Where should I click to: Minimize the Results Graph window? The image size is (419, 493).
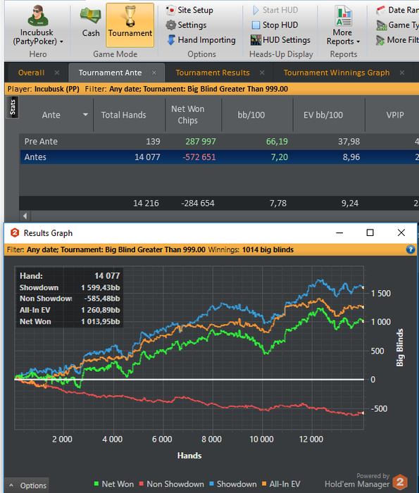tap(339, 232)
